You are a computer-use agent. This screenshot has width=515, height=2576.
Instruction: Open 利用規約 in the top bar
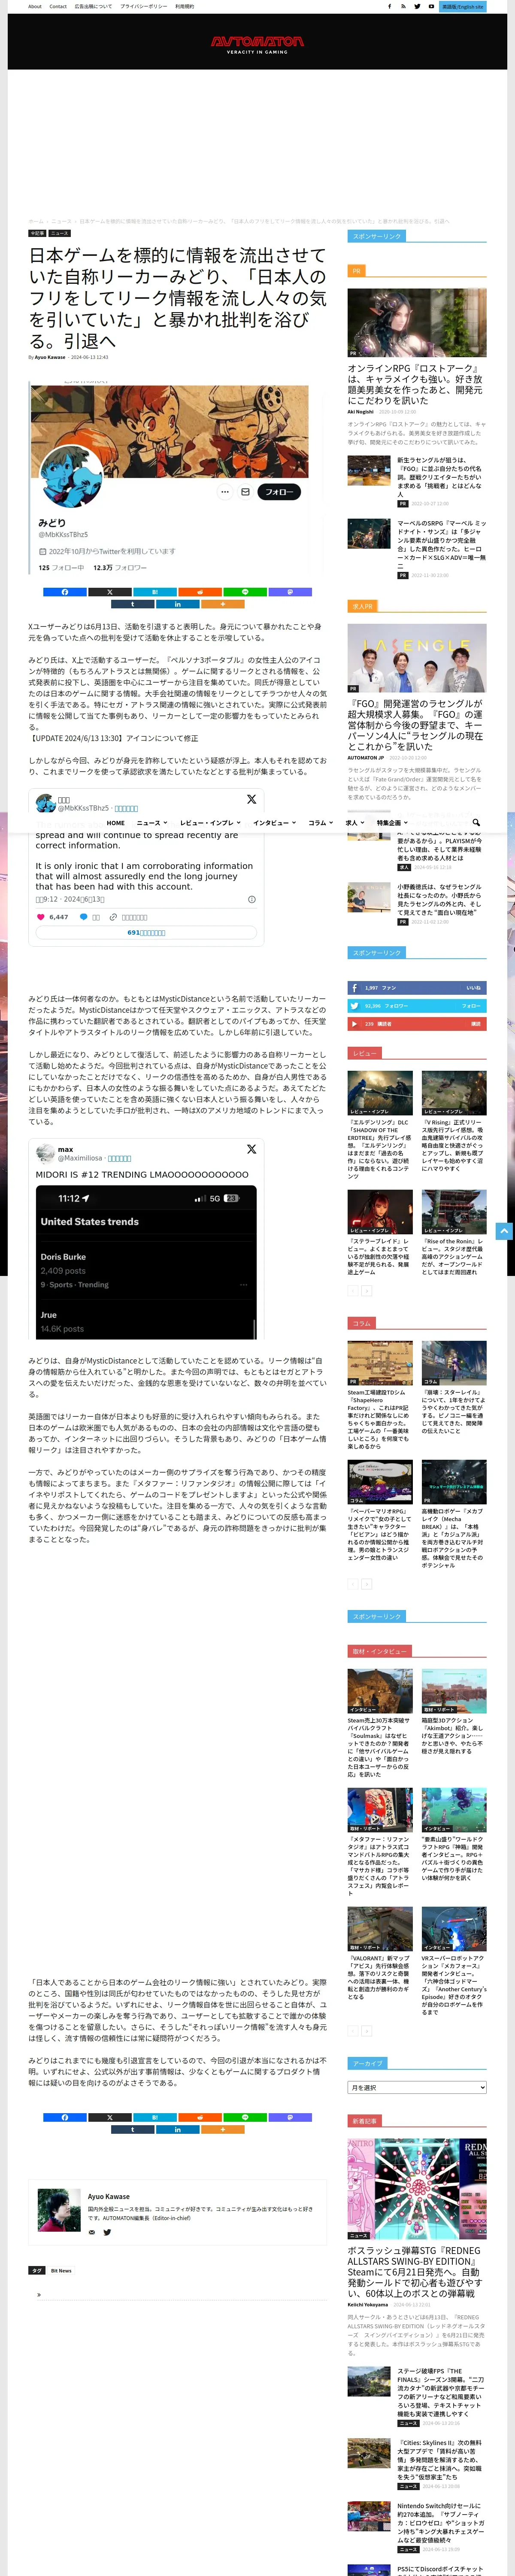[x=184, y=6]
